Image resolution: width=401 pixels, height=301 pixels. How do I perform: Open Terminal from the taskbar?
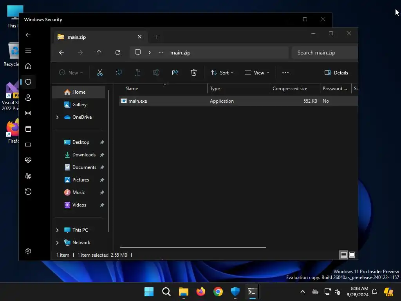pos(253,292)
